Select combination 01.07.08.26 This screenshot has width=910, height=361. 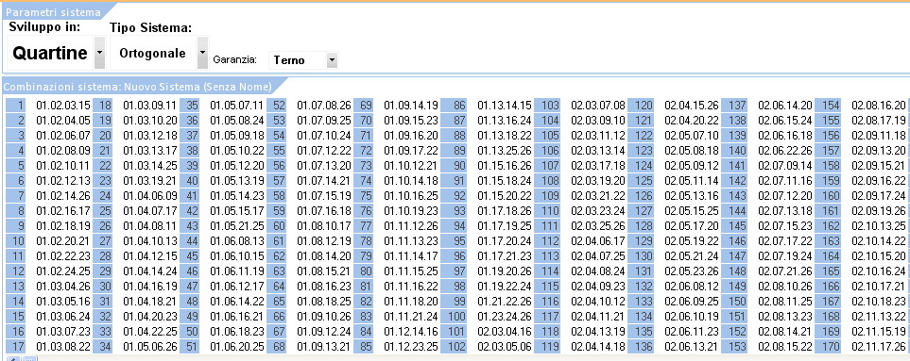324,106
